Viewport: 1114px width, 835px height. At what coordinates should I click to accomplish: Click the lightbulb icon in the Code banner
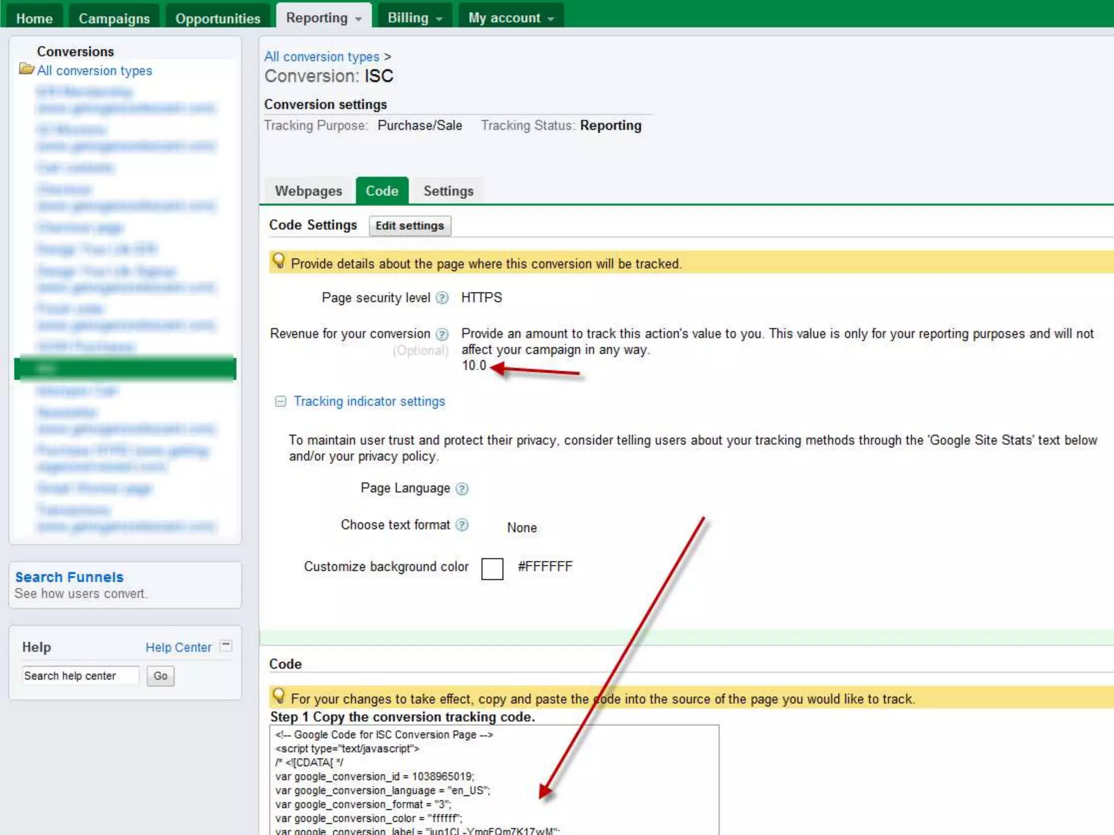(278, 696)
